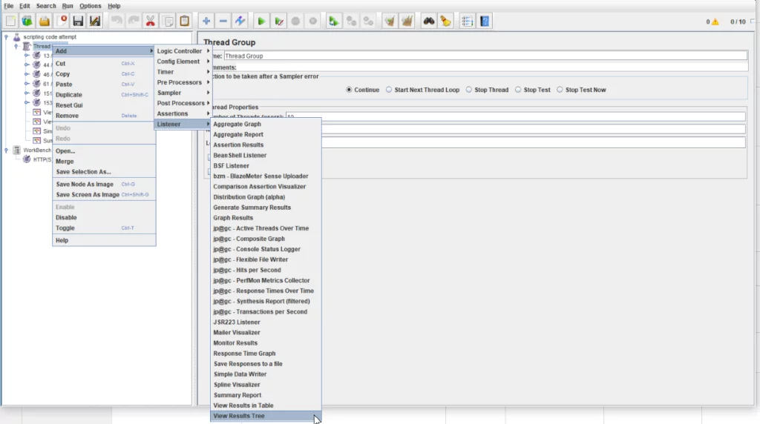Create a new test plan via toolbar icon
This screenshot has width=760, height=424.
[10, 21]
